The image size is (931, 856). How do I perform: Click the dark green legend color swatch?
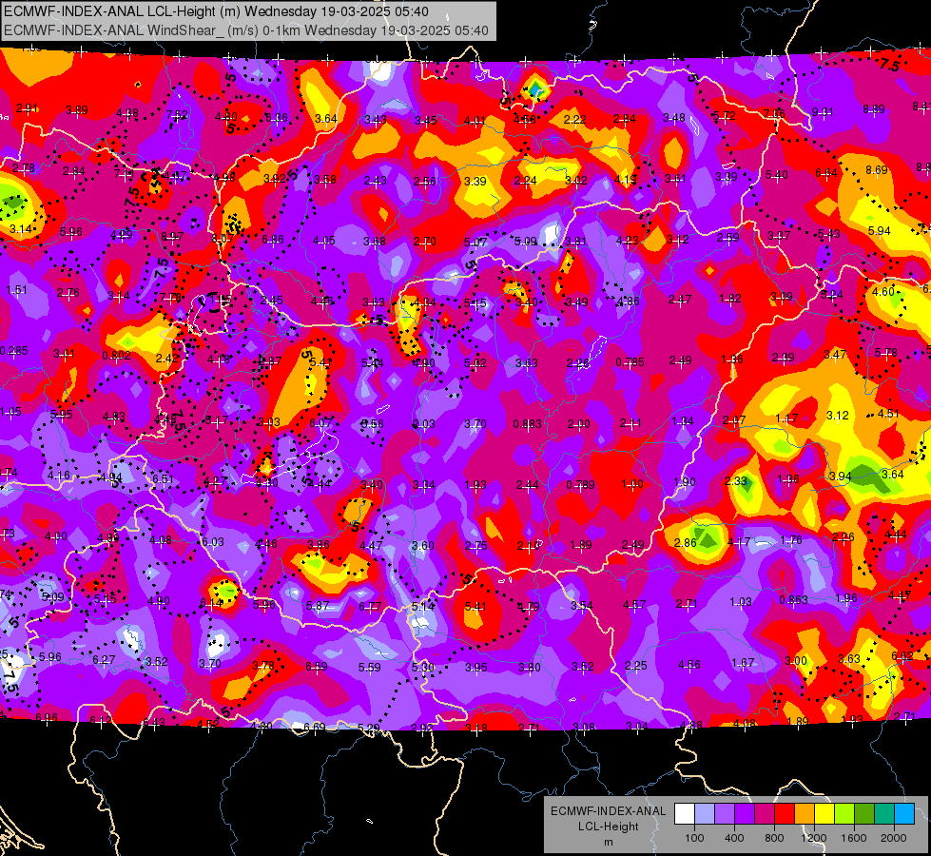click(864, 813)
